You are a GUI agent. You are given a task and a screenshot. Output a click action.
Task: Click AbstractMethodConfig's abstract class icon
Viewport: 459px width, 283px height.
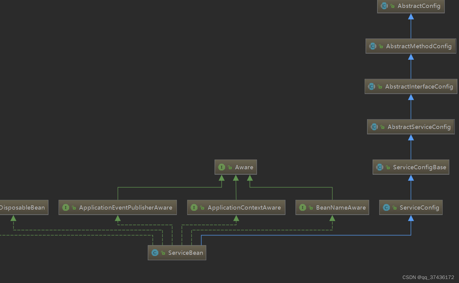point(373,46)
